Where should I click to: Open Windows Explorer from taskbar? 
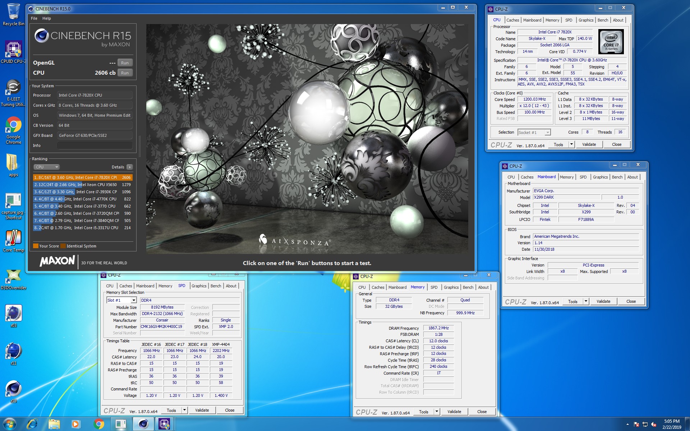click(54, 424)
